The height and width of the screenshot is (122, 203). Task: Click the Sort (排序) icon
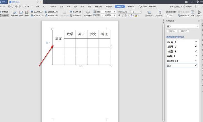(x=192, y=14)
